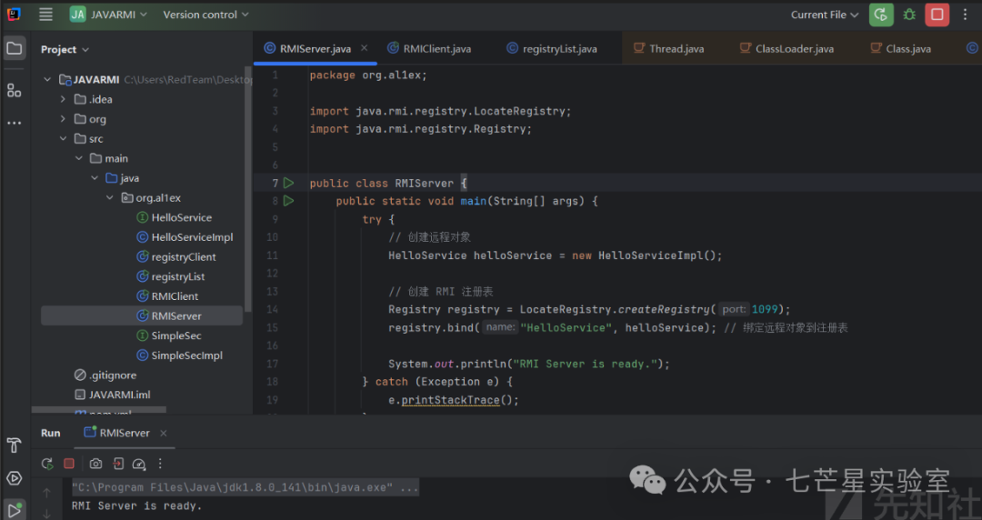Switch to the registryList.java tab
Screen dimensions: 982x520
coord(552,48)
